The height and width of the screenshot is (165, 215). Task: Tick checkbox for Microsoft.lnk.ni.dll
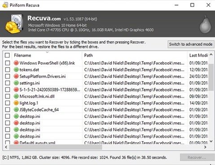8,96
